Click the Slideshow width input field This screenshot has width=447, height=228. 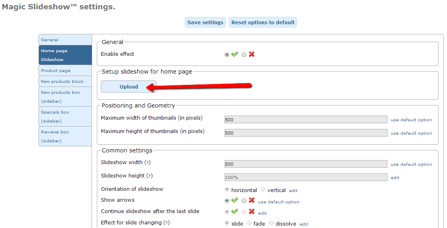[306, 164]
